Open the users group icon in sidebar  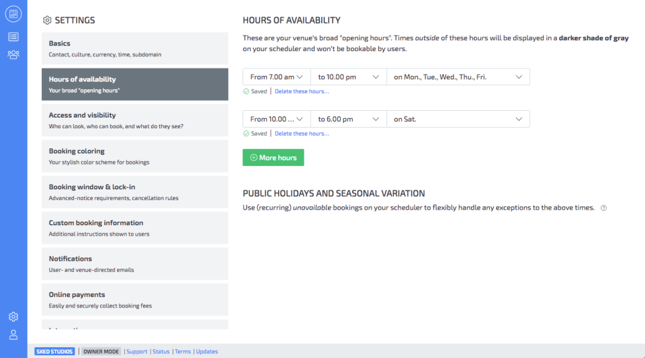click(13, 54)
